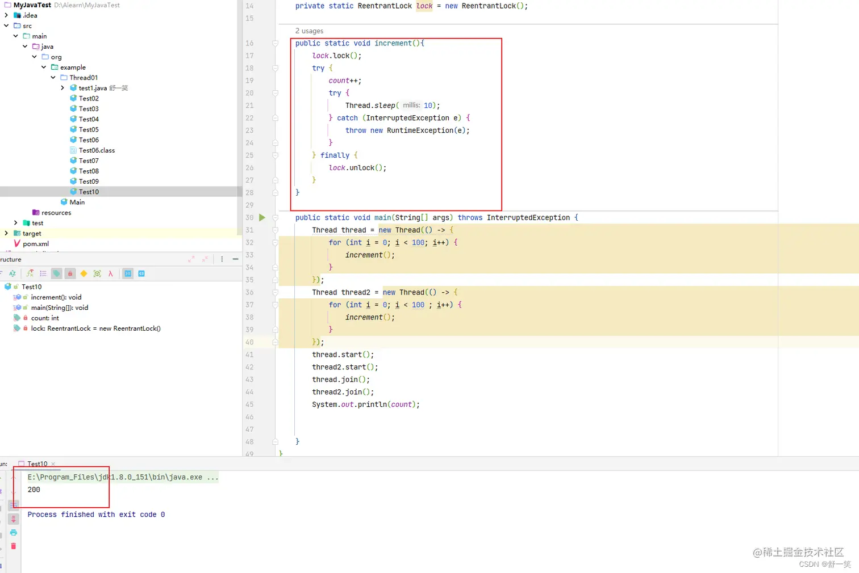Clear Run console with trash icon

click(14, 546)
